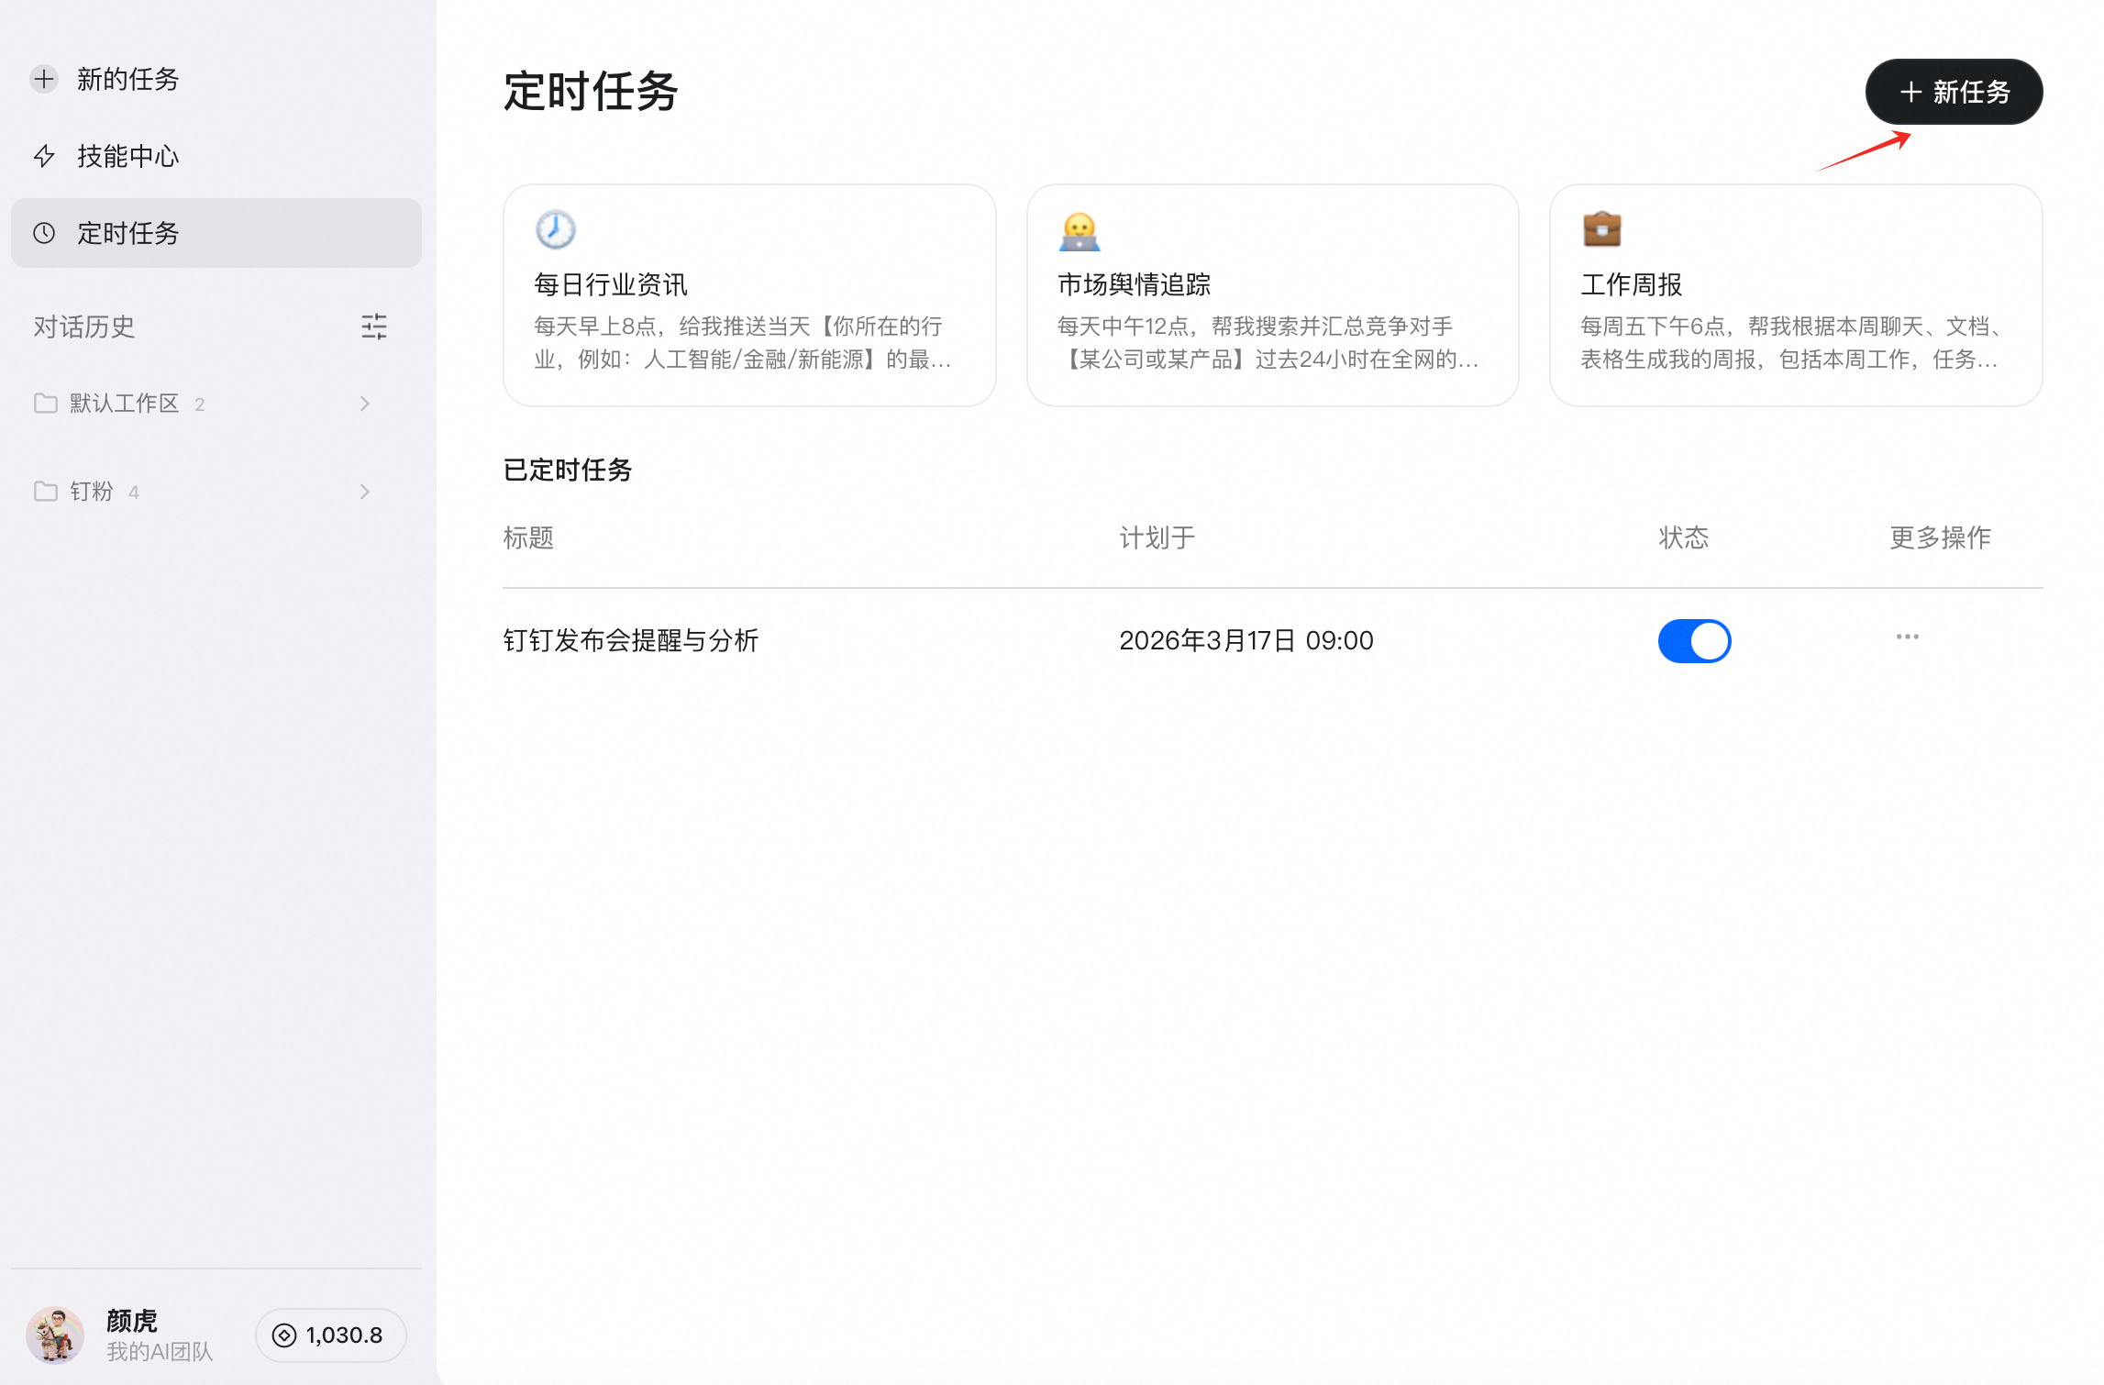Expand the 默认工作区 chevron
Screen dimensions: 2104x1385
click(x=365, y=404)
